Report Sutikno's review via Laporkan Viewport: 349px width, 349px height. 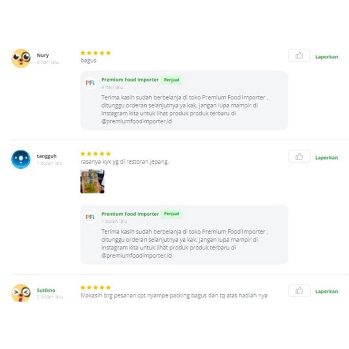pos(326,292)
